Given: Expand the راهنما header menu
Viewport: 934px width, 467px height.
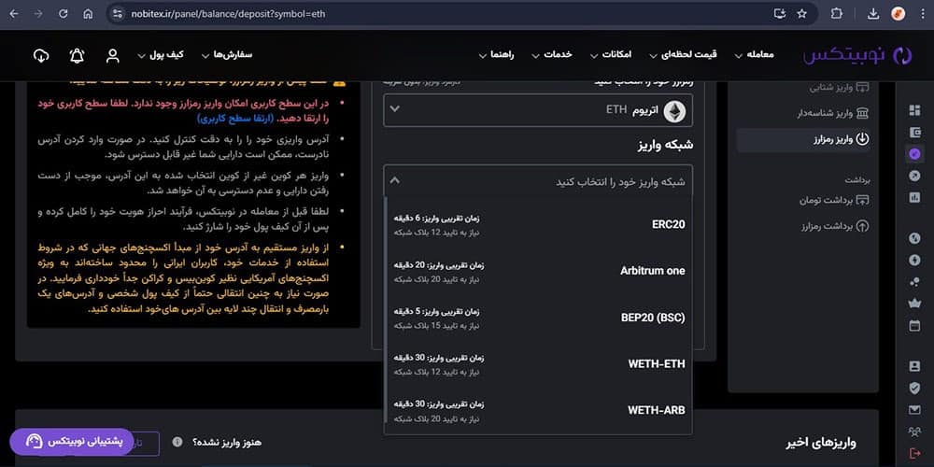Looking at the screenshot, I should pyautogui.click(x=496, y=55).
